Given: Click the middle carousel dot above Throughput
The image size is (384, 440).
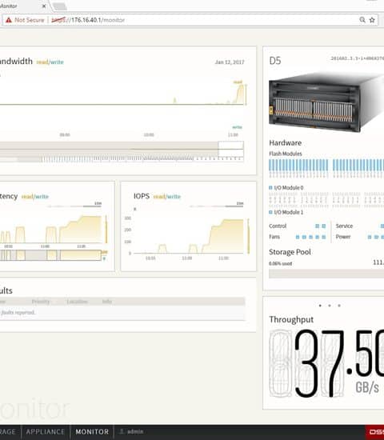Looking at the screenshot, I should point(330,306).
